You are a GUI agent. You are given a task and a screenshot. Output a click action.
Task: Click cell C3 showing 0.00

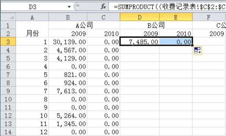[x=103, y=42]
